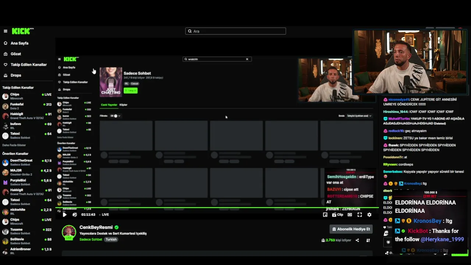Click lockinen's username in chat
471x265 pixels.
[x=395, y=138]
